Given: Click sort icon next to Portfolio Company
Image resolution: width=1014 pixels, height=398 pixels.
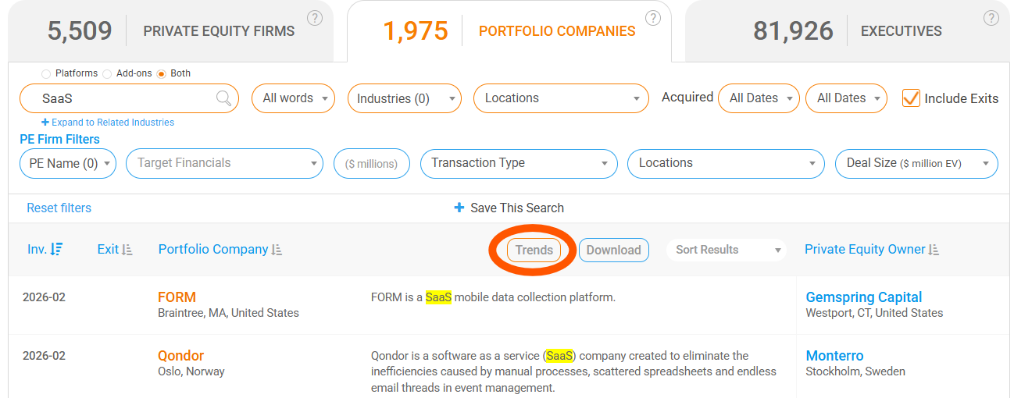Looking at the screenshot, I should [277, 250].
